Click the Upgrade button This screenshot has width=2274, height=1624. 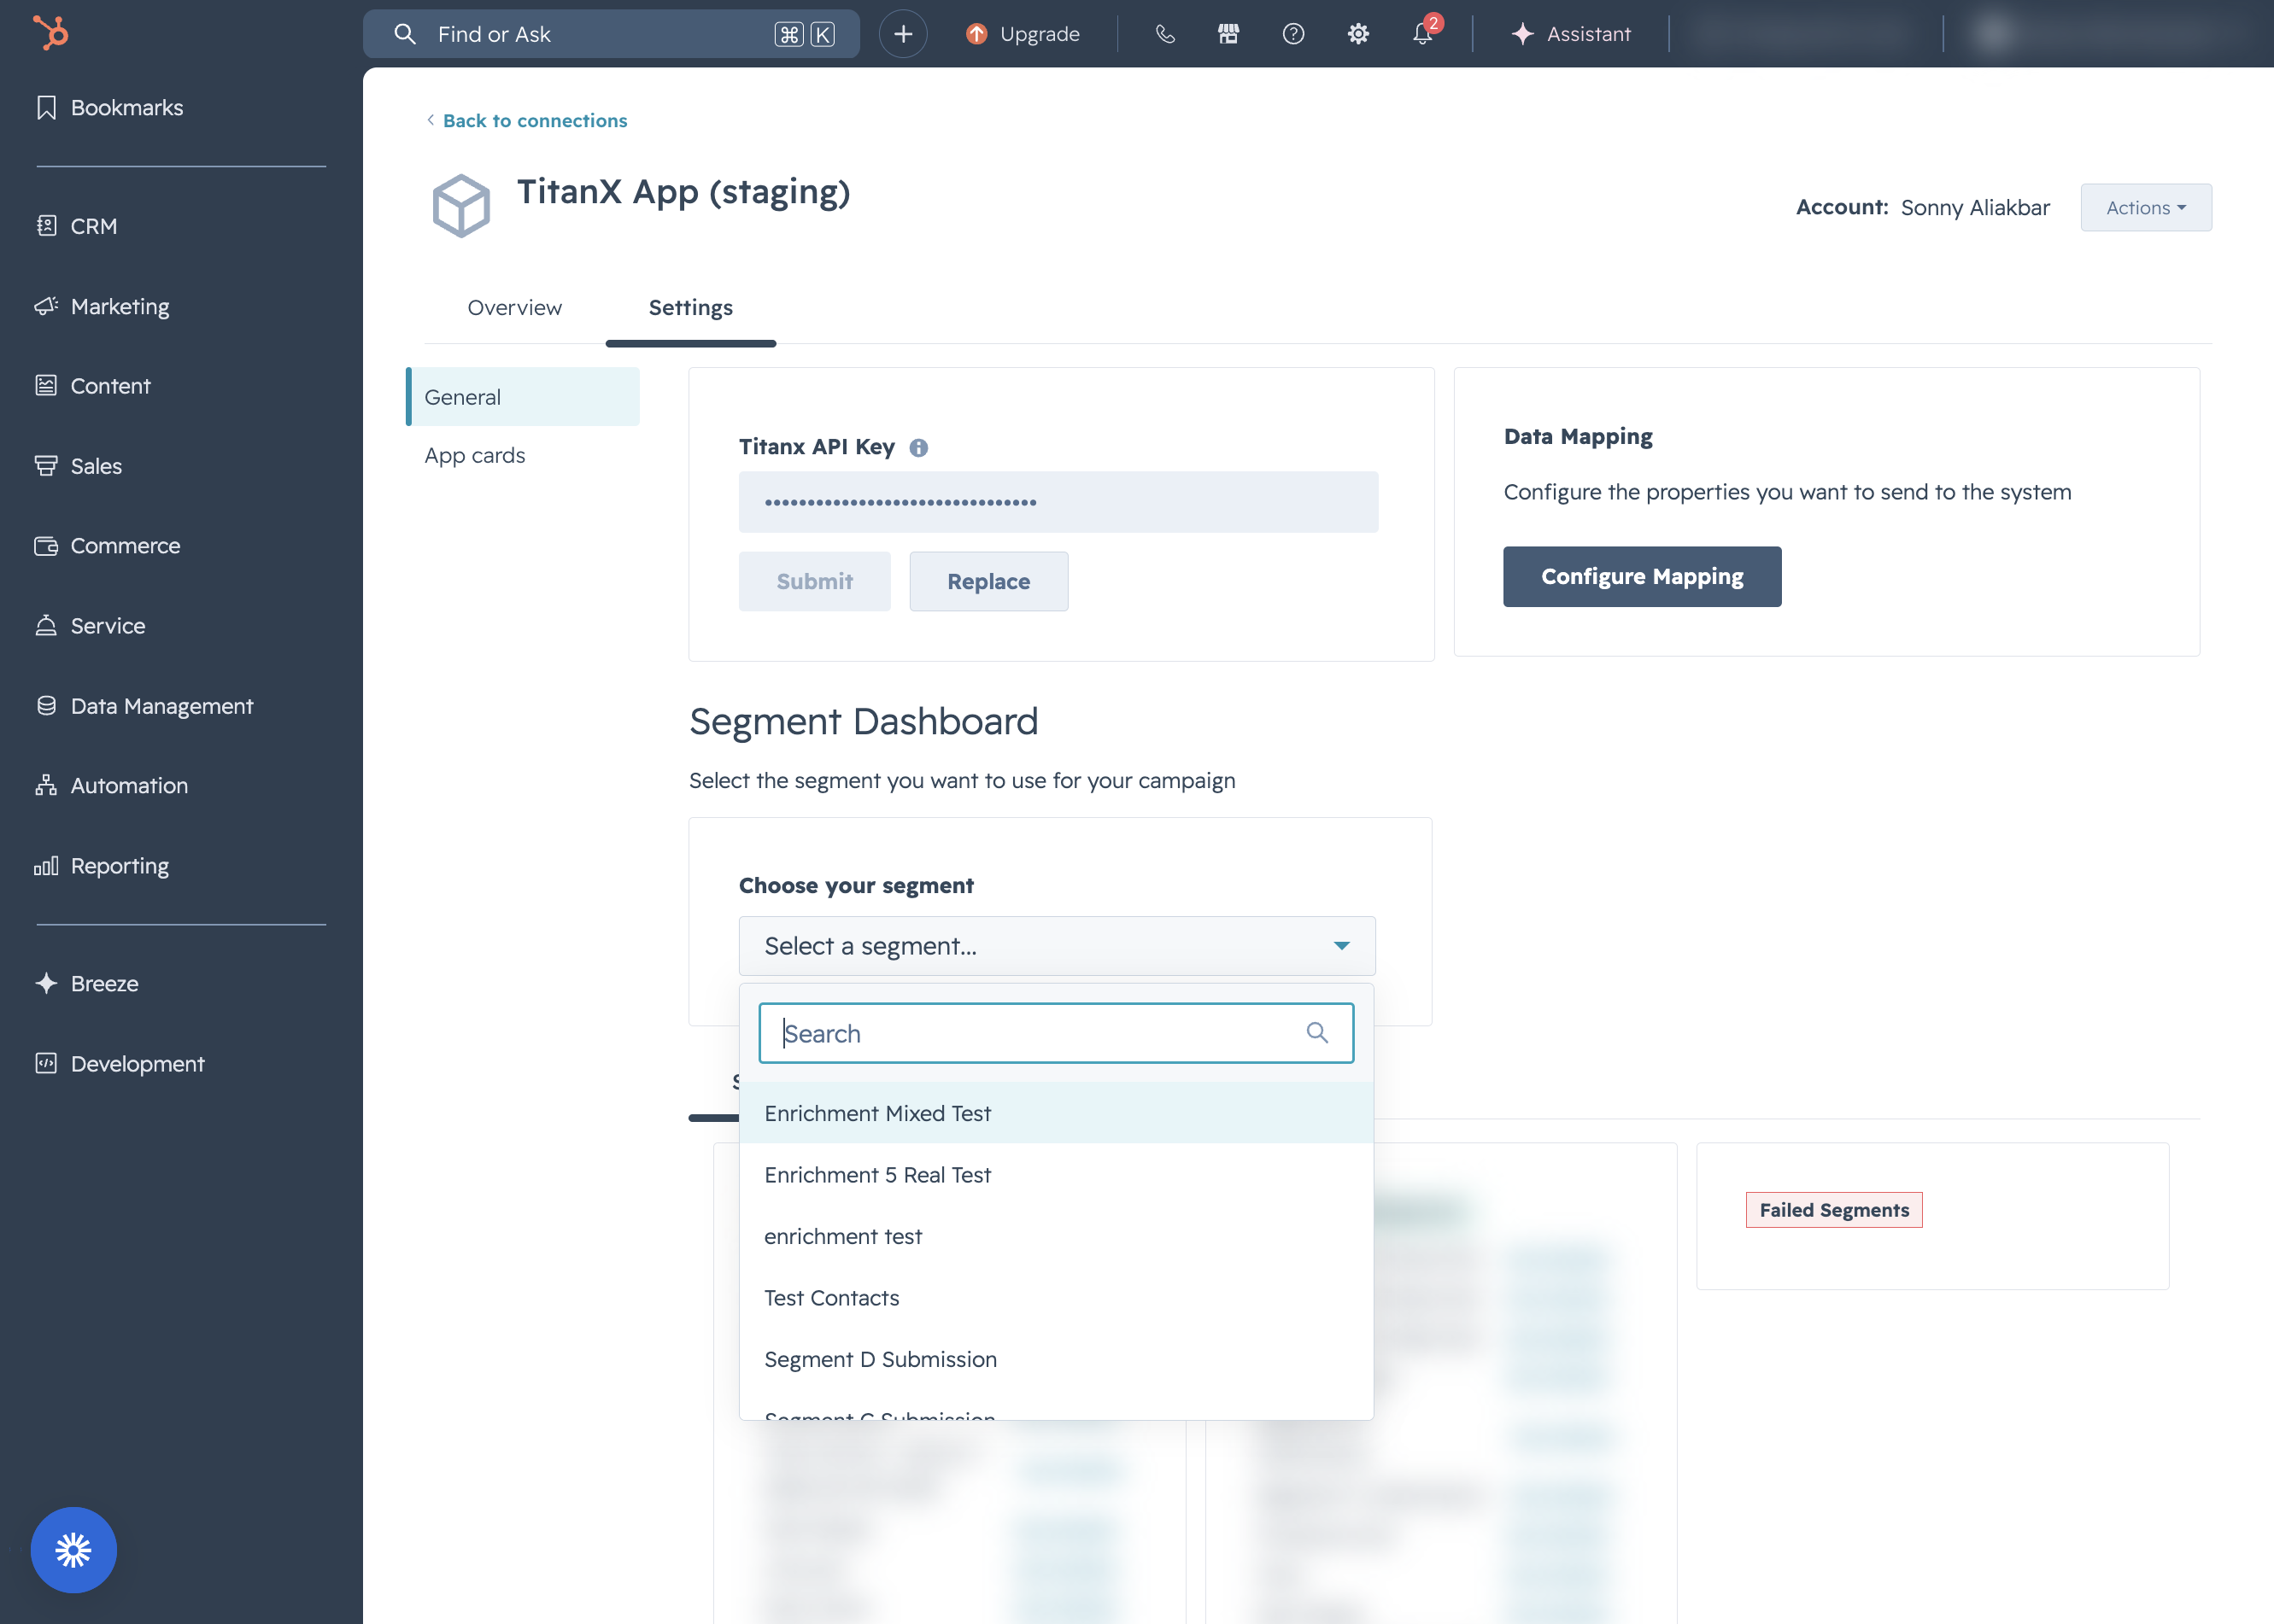tap(1023, 34)
